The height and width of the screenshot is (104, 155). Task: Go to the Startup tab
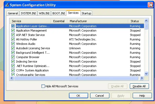coord(86,13)
